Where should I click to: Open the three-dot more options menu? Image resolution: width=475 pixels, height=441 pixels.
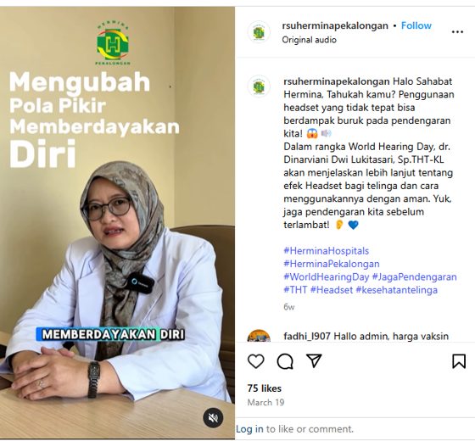457,32
